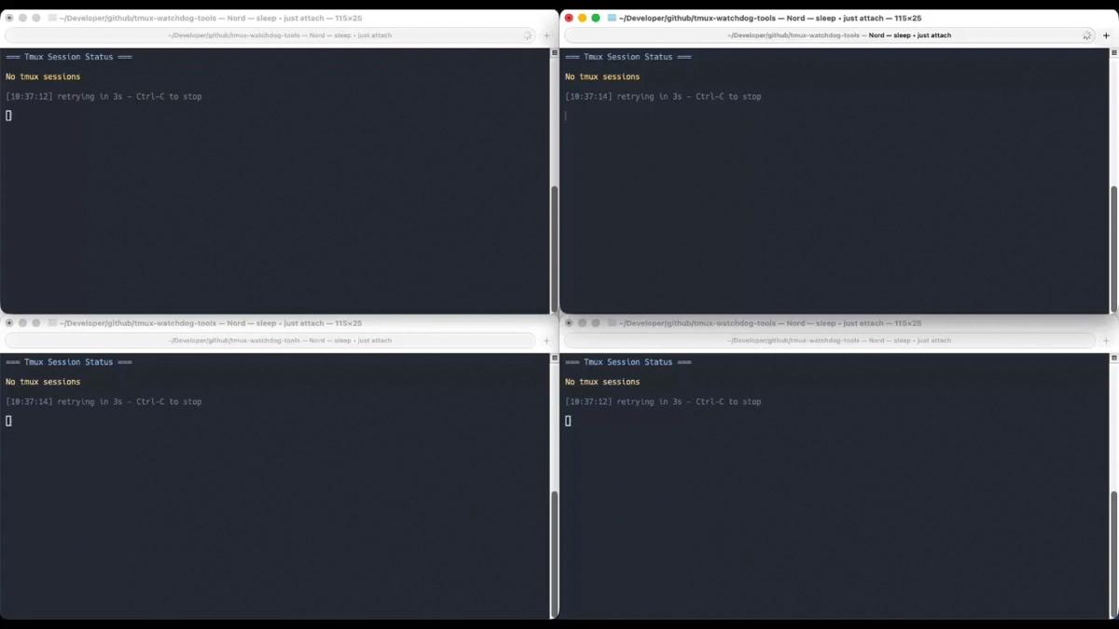Click busy spinner in top-left window tab
The image size is (1119, 629).
[x=528, y=35]
